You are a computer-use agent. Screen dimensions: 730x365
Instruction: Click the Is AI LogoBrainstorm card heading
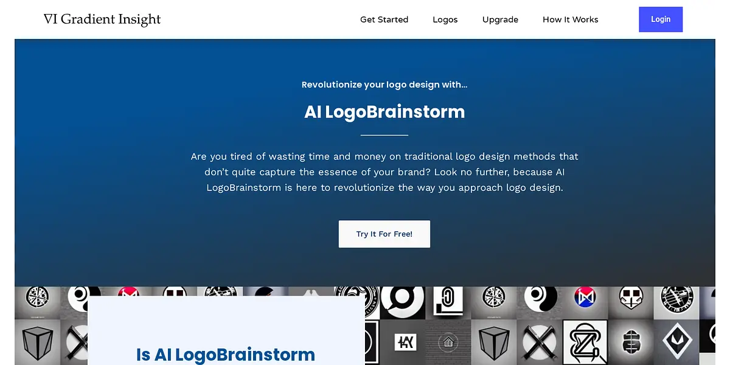(226, 355)
